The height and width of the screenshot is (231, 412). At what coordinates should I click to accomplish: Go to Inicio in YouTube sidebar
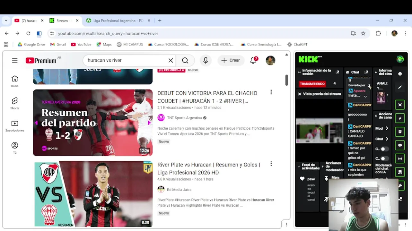click(15, 81)
